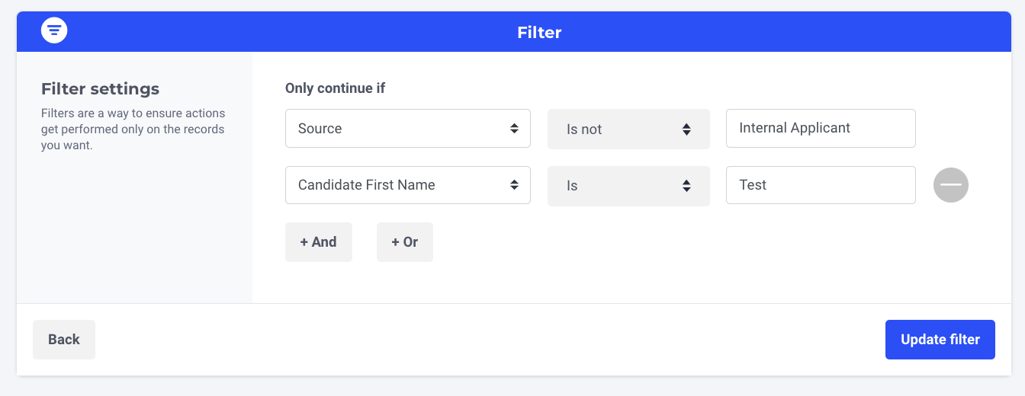Click the filter description text in sidebar
1025x396 pixels.
tap(133, 129)
